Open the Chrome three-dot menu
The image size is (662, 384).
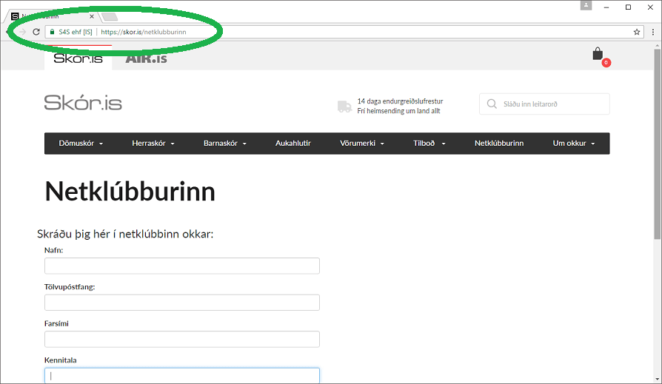(652, 32)
